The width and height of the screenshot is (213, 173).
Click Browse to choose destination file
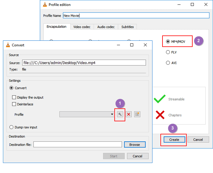click(x=134, y=145)
